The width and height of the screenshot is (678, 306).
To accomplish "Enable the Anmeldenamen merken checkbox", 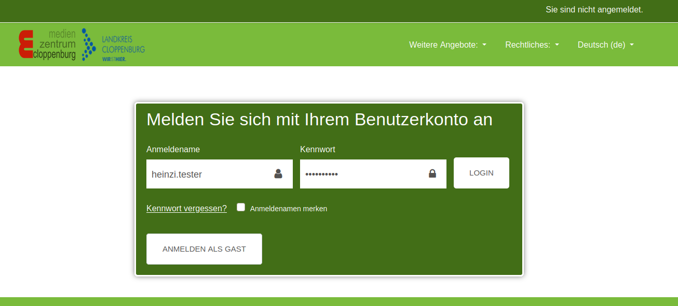I will [x=241, y=207].
